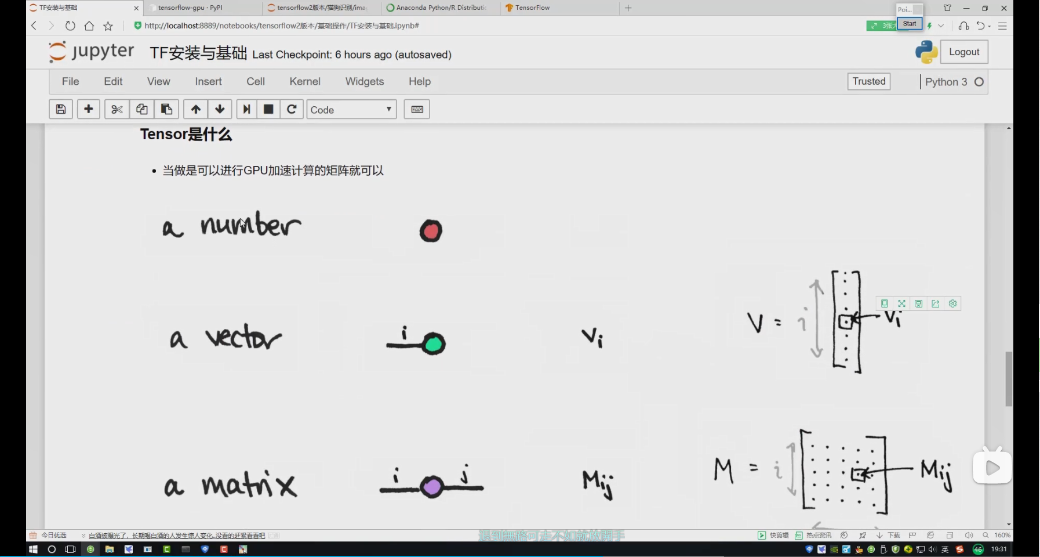Switch to the Anaconda Python/R Distribution tab

tap(439, 8)
